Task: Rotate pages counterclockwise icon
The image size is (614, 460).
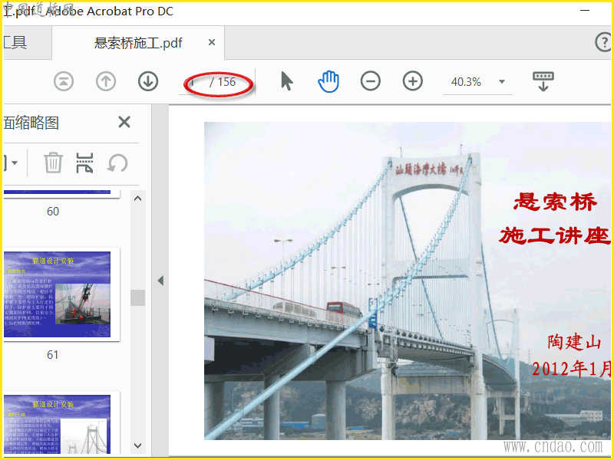Action: (117, 163)
